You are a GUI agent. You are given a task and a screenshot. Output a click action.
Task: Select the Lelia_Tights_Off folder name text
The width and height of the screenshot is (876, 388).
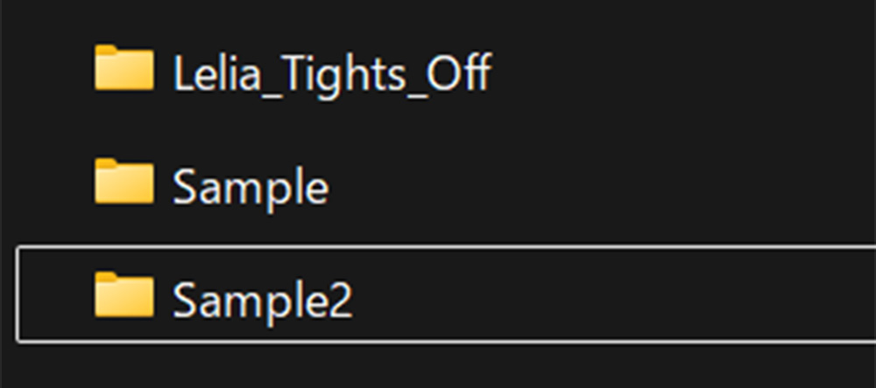pyautogui.click(x=332, y=73)
